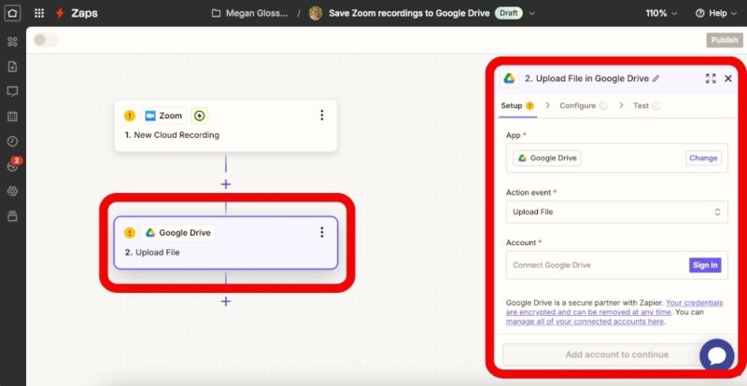This screenshot has width=747, height=386.
Task: Open the 110% zoom level dropdown
Action: (661, 13)
